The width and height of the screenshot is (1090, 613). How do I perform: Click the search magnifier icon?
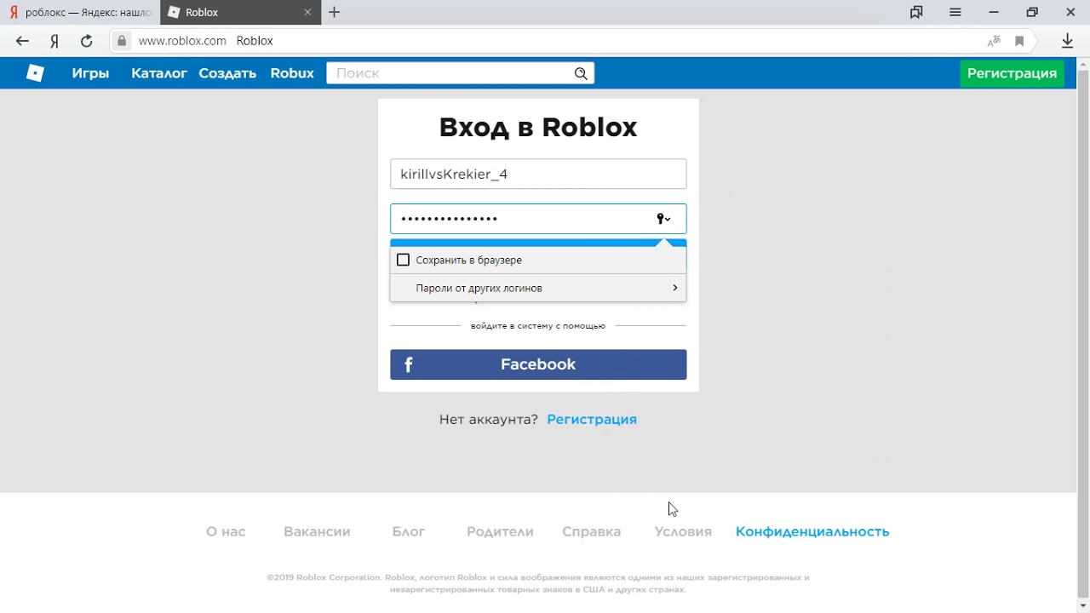pos(581,73)
